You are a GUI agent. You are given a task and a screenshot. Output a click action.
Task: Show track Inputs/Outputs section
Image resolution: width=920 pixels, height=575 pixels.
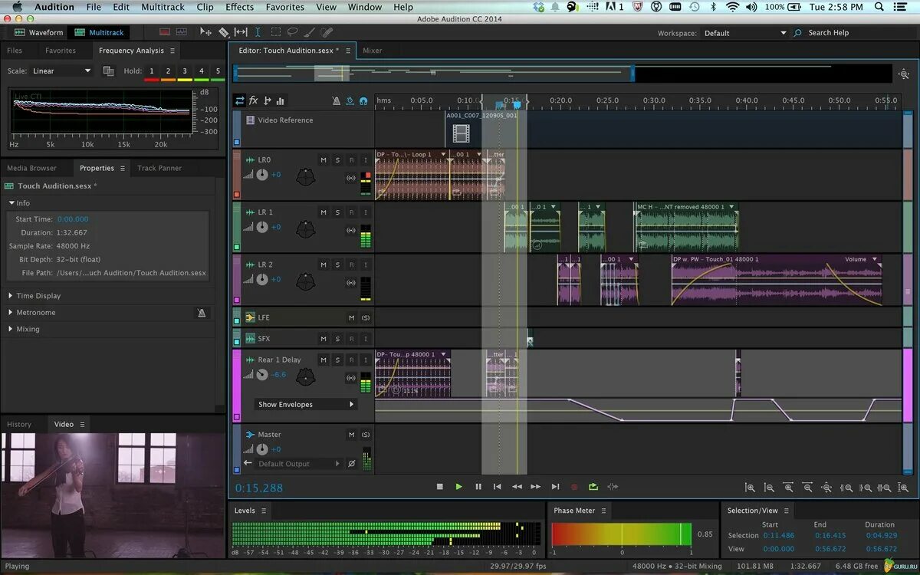(x=240, y=100)
